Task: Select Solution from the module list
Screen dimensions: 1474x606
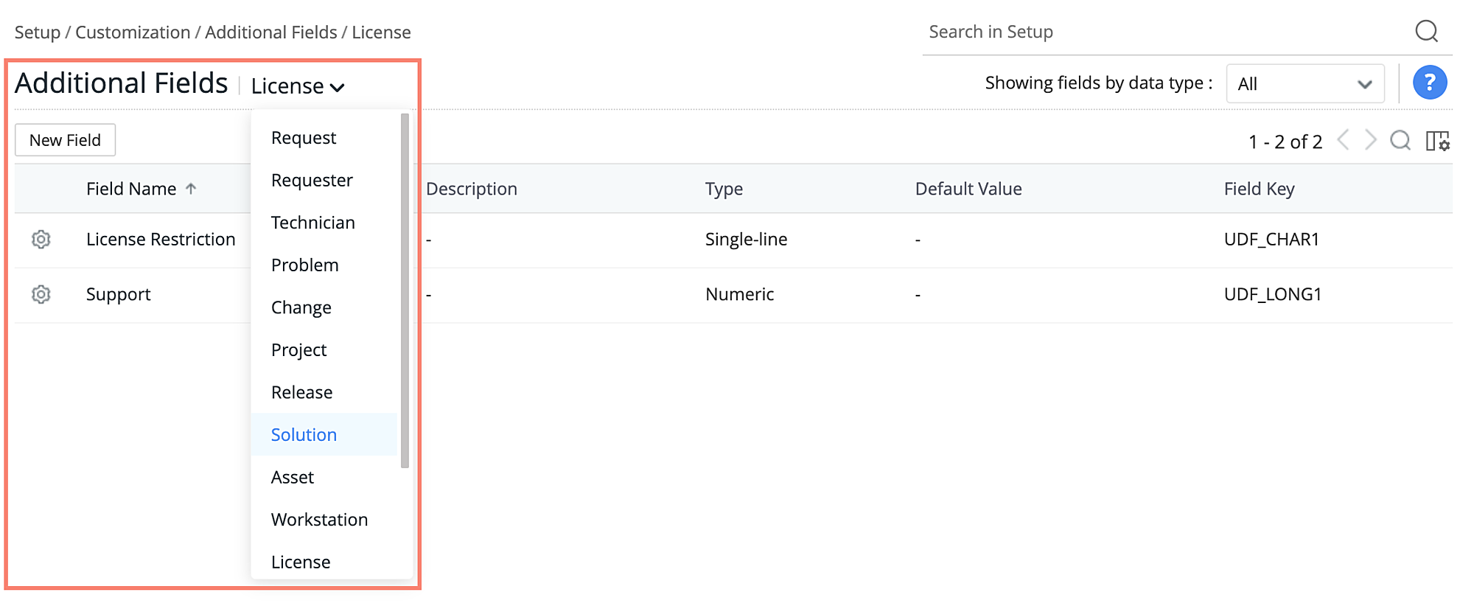Action: pos(304,435)
